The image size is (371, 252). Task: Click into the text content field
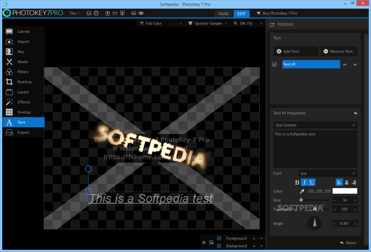point(315,149)
